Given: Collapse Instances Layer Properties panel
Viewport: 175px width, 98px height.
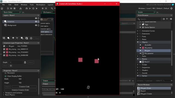Looking at the screenshot, I should tap(38, 43).
